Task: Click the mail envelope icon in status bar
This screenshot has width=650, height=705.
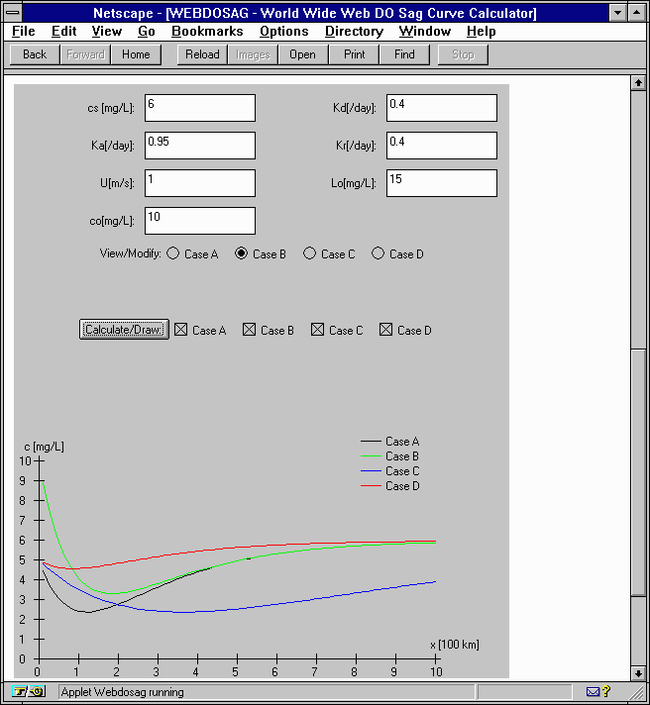Action: pyautogui.click(x=594, y=691)
